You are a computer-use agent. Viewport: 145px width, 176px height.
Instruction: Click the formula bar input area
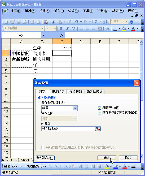104,35
